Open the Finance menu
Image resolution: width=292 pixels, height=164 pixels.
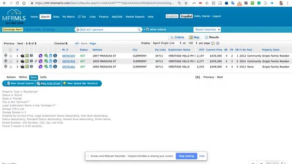(104, 17)
